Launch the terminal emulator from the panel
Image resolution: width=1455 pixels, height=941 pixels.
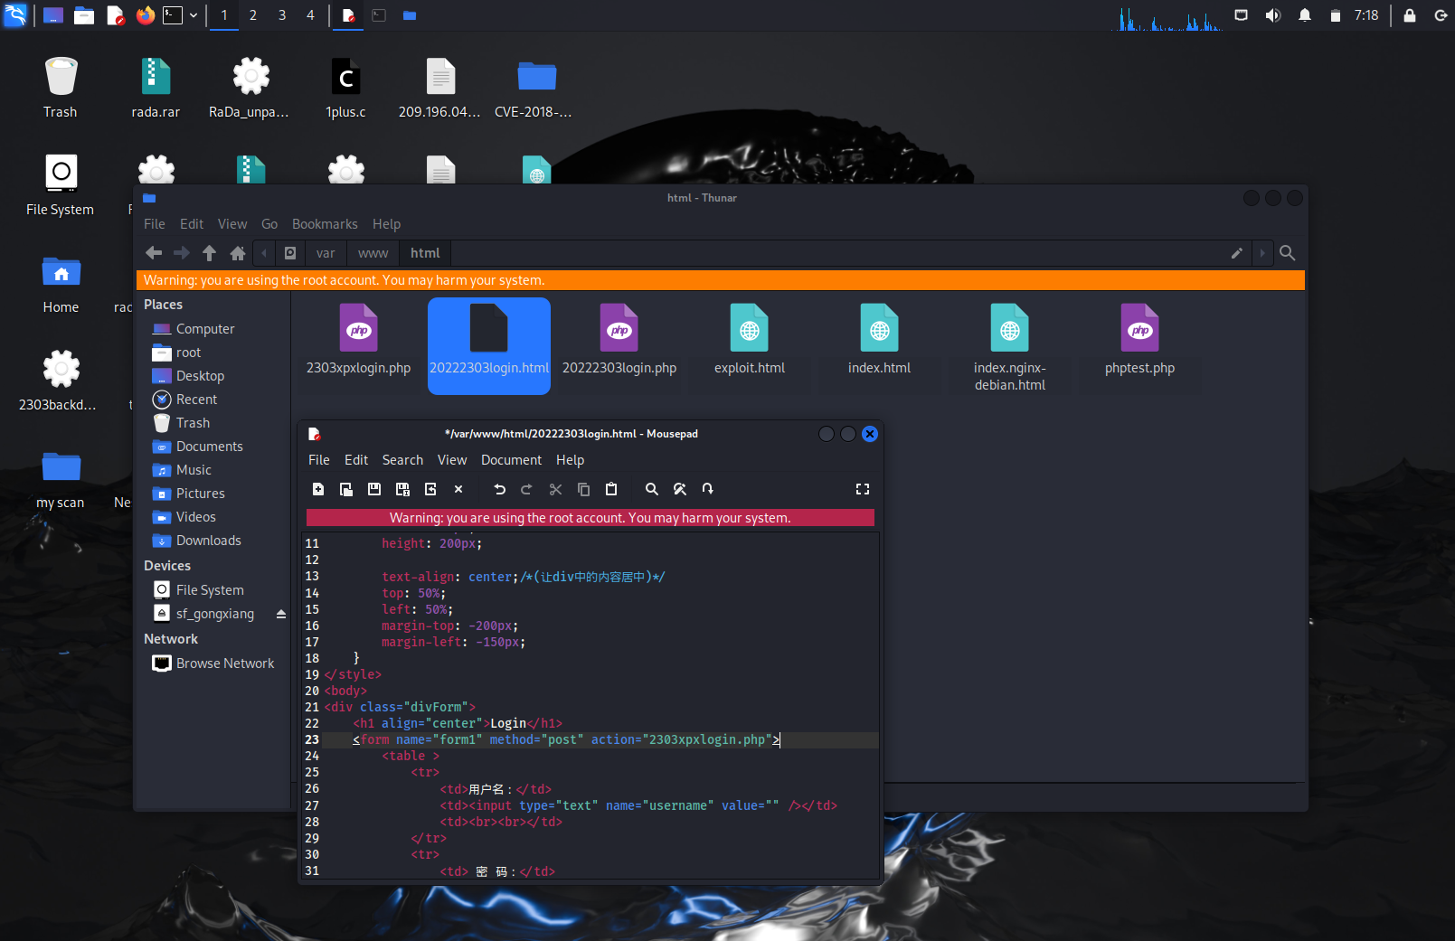173,15
